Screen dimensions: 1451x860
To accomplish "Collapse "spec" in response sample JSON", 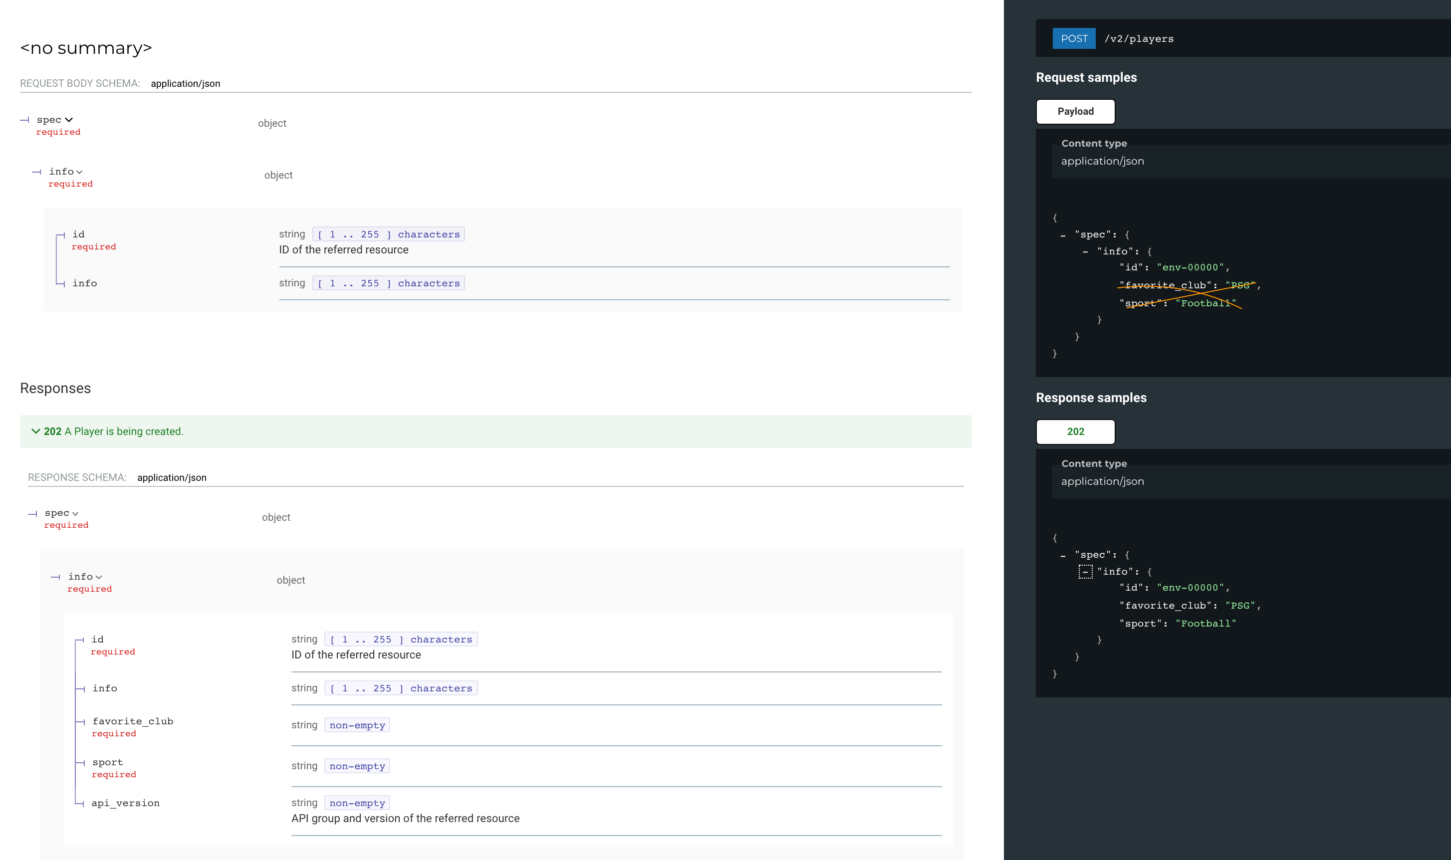I will coord(1063,556).
